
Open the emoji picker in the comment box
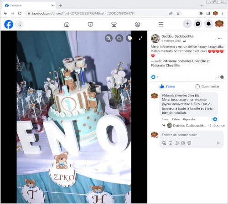tap(171, 143)
